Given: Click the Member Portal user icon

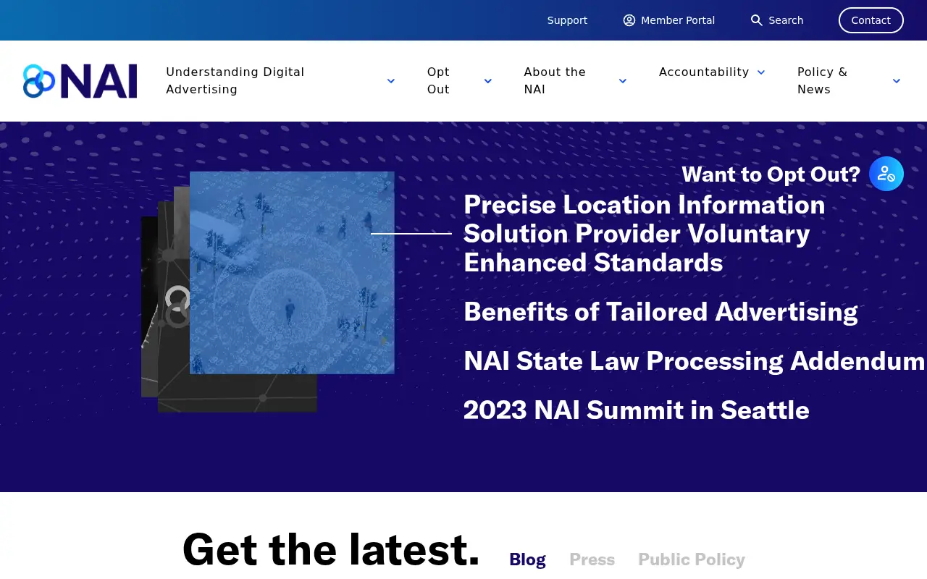Looking at the screenshot, I should [x=629, y=20].
